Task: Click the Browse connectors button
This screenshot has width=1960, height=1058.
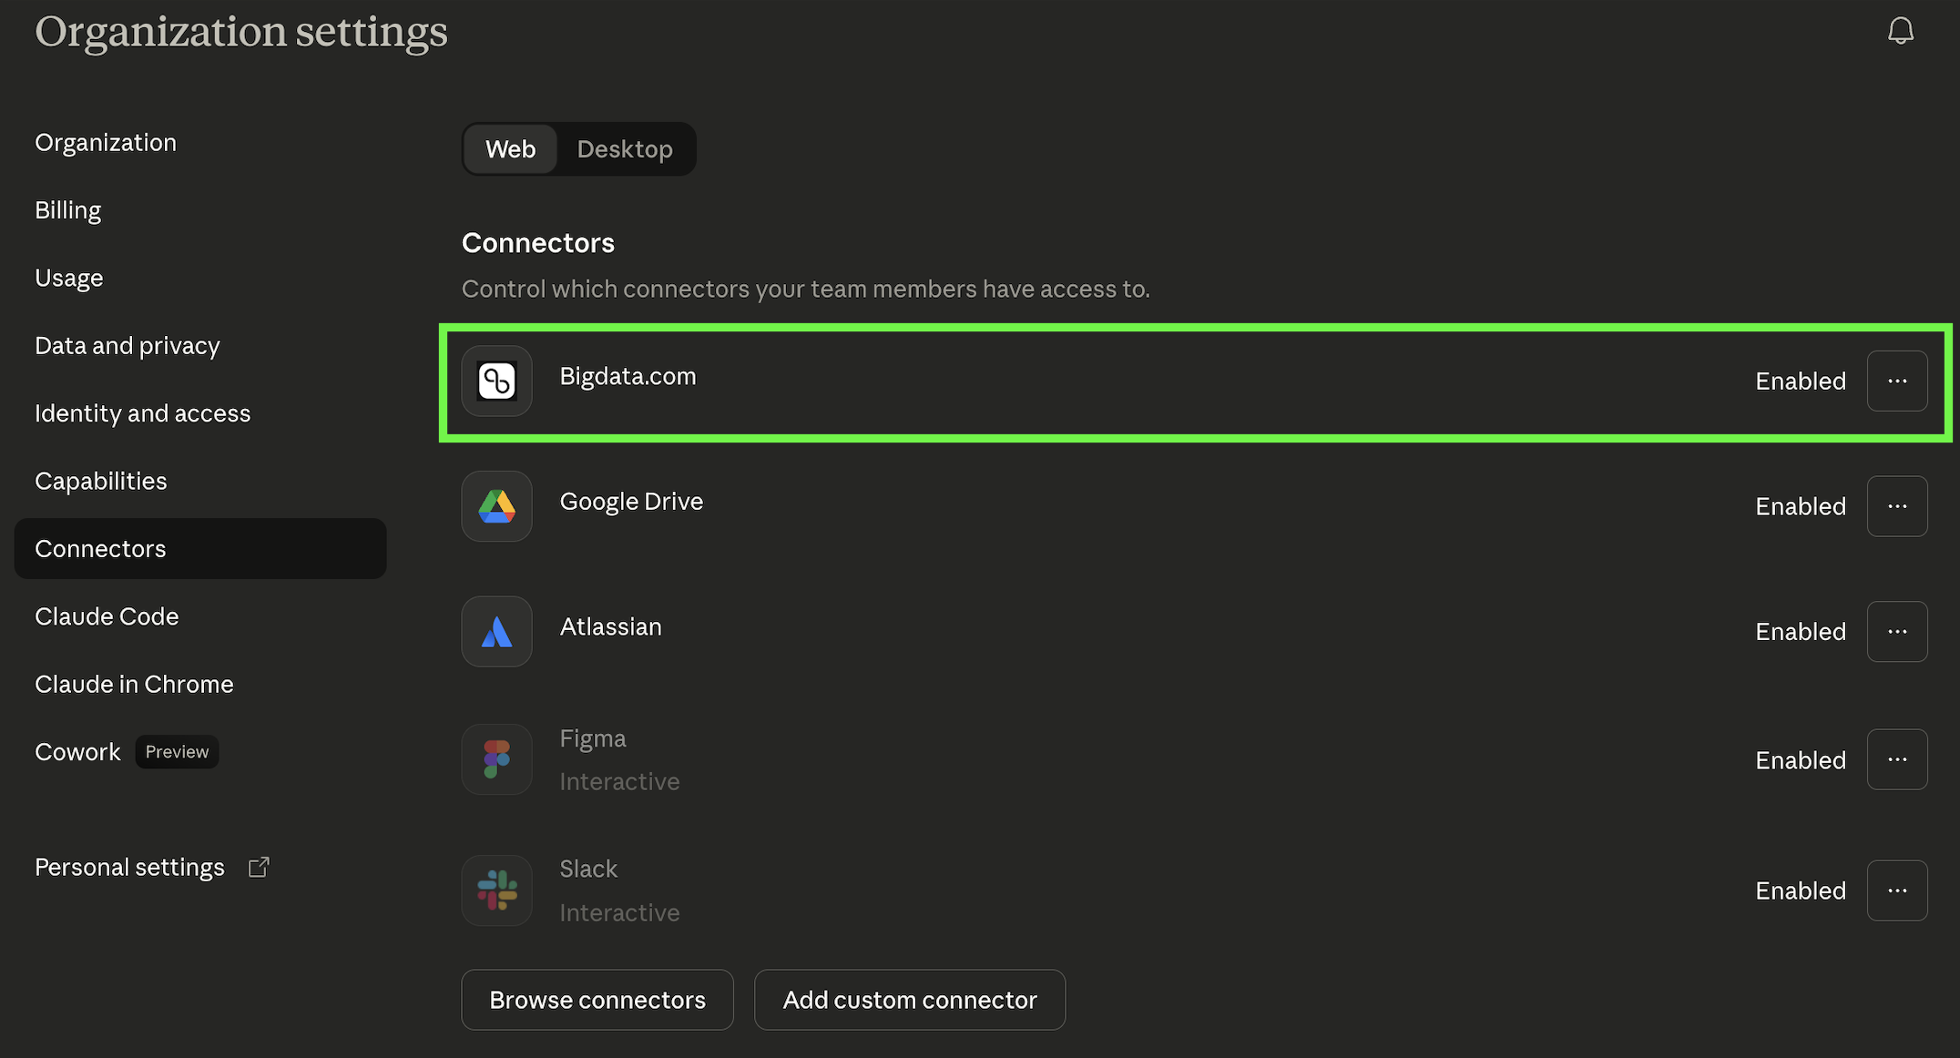Action: tap(597, 999)
